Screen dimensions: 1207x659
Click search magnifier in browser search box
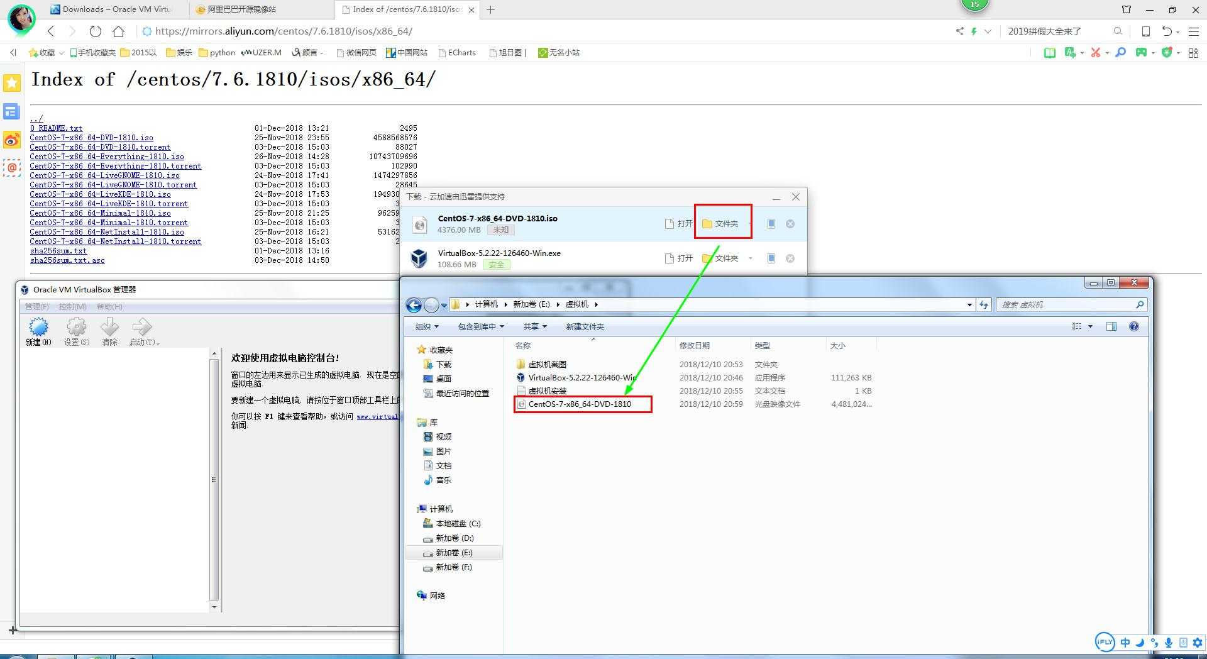[x=1118, y=31]
